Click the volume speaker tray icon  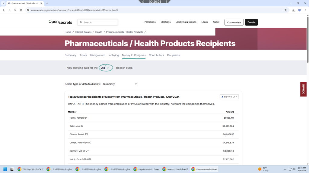pos(294,169)
